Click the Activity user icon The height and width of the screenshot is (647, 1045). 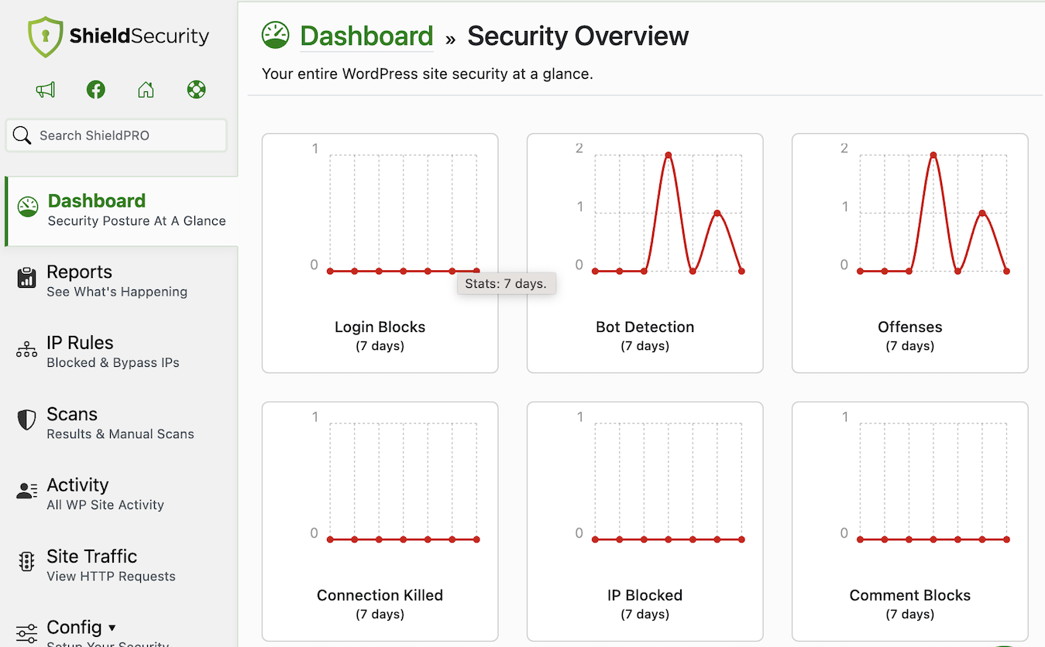(27, 491)
